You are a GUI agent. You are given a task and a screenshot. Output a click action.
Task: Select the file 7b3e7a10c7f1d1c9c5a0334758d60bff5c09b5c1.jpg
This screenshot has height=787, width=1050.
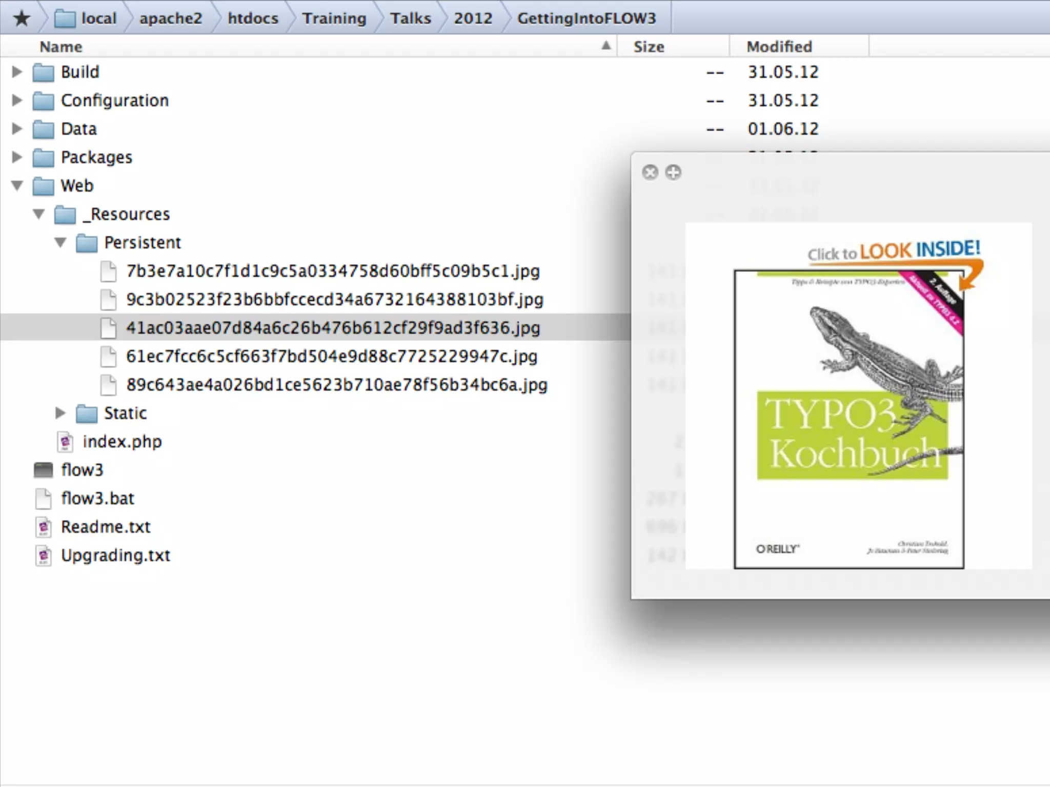click(333, 271)
